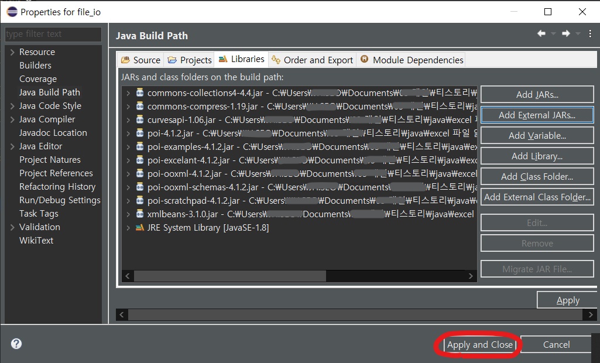Screen dimensions: 600x363
Task: Click the forward navigation arrow icon
Action: (566, 34)
